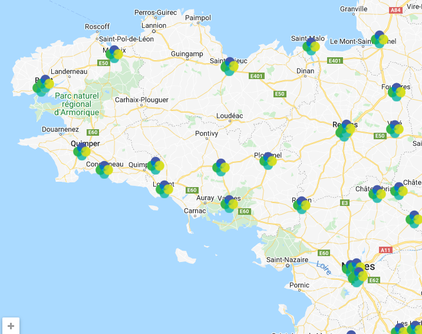
Task: Click the Pornic town label
Action: [299, 285]
